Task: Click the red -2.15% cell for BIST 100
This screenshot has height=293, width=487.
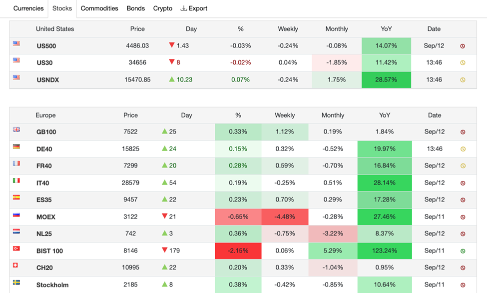Action: point(238,251)
